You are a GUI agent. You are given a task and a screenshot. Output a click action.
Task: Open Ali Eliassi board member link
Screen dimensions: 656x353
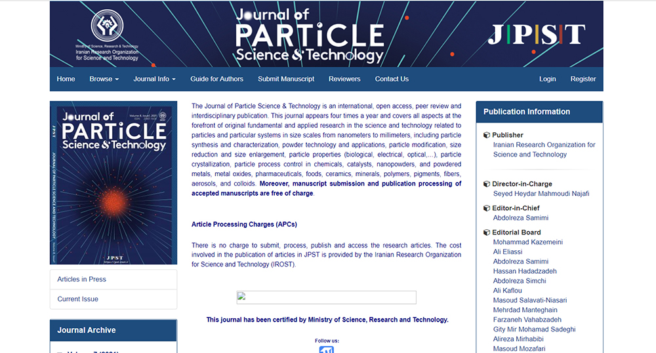click(x=508, y=252)
